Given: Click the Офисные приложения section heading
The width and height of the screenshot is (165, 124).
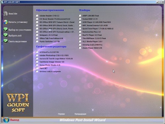Looking at the screenshot, I should [50, 10].
